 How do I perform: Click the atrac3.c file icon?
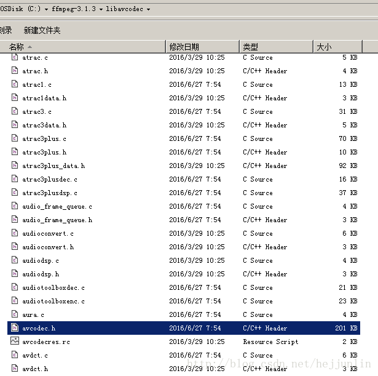point(15,111)
